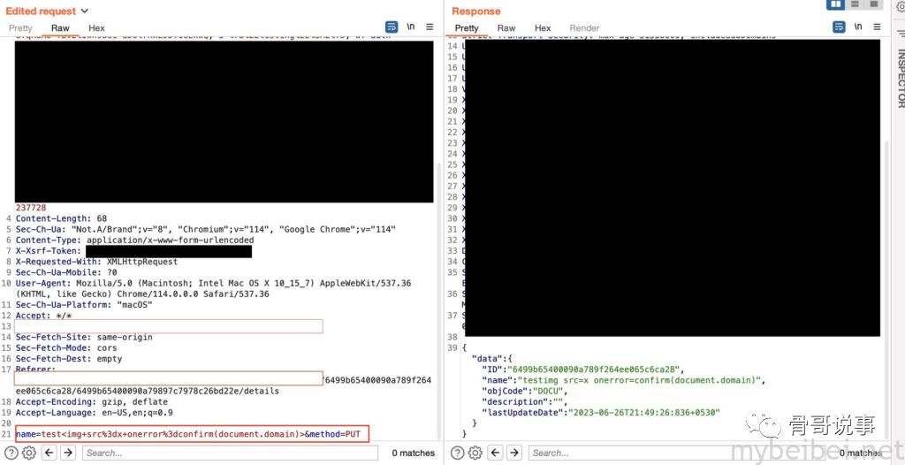905x465 pixels.
Task: Select the response Pretty tab
Action: 467,27
